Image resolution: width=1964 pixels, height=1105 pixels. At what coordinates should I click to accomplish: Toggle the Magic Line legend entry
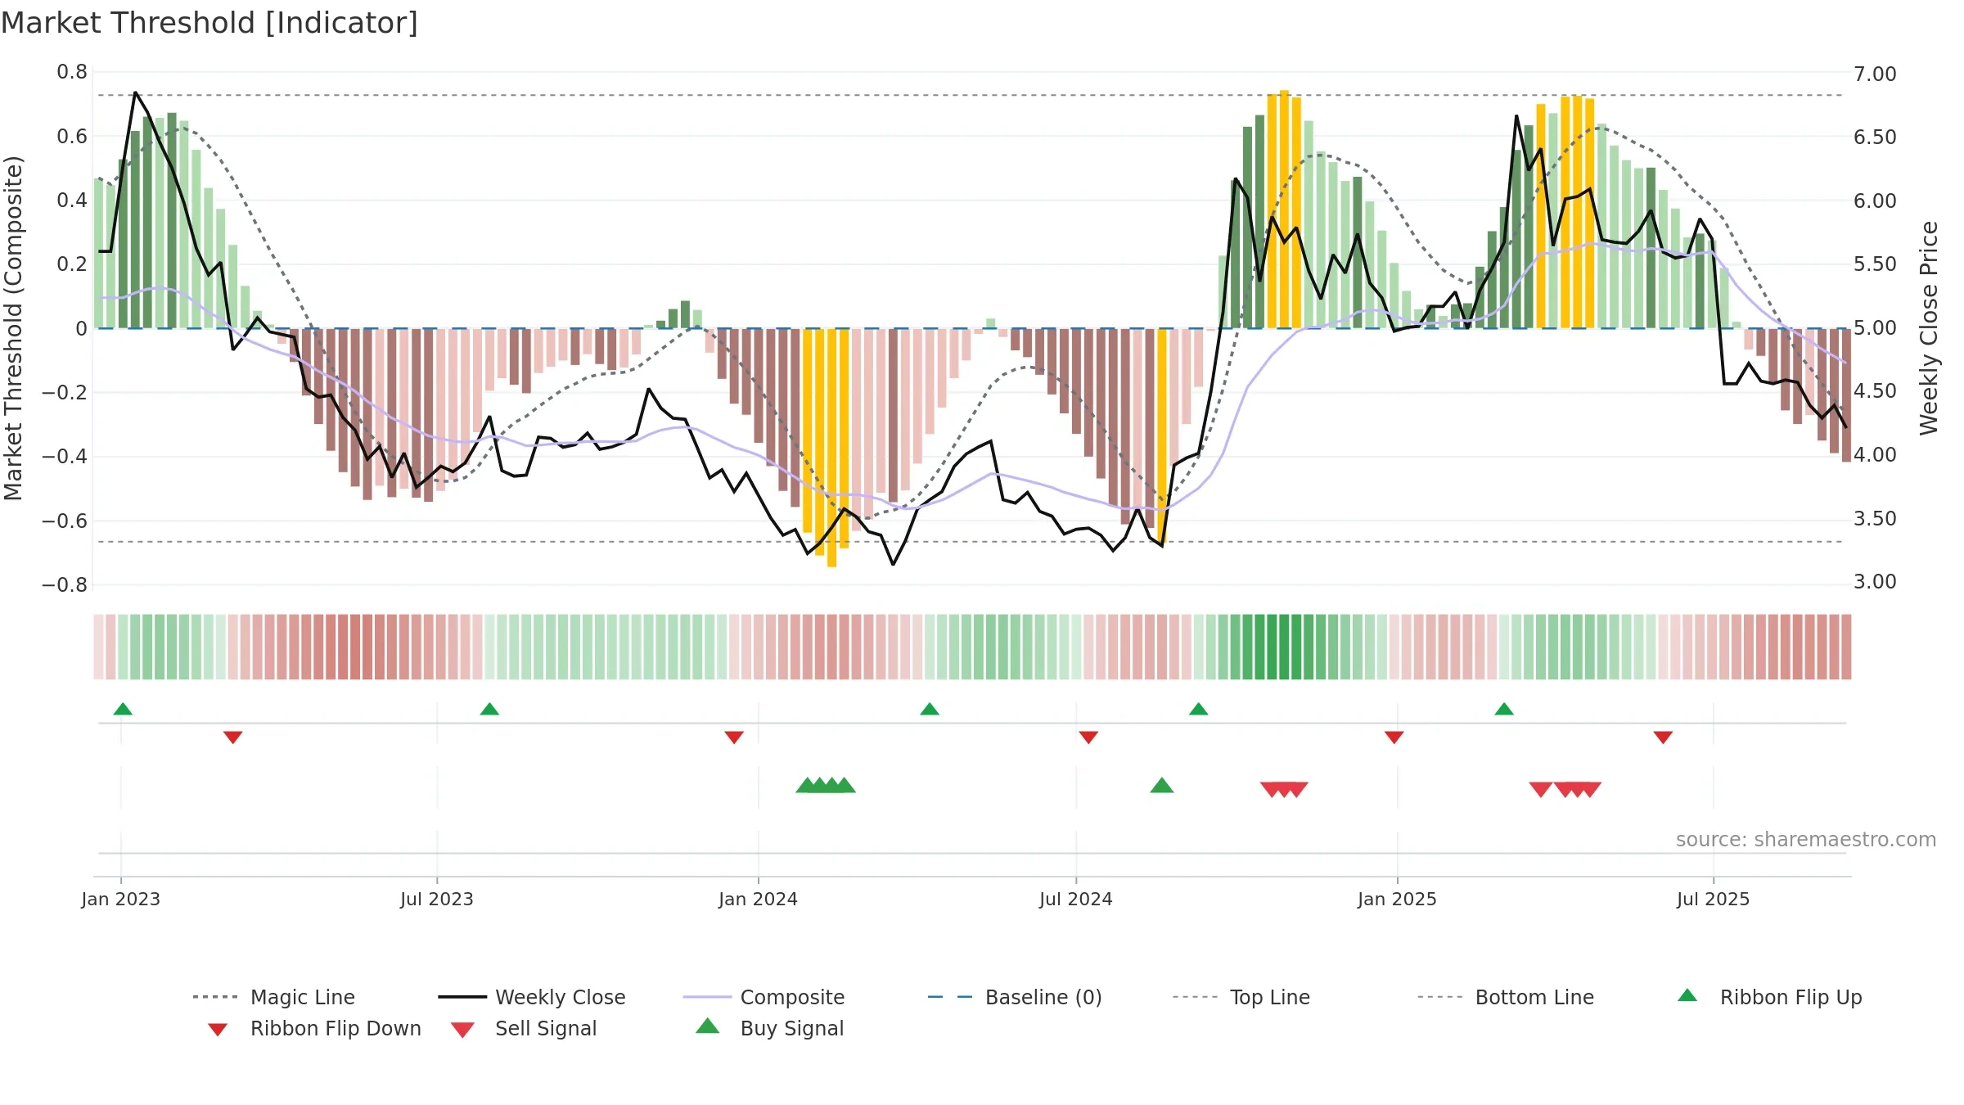274,997
